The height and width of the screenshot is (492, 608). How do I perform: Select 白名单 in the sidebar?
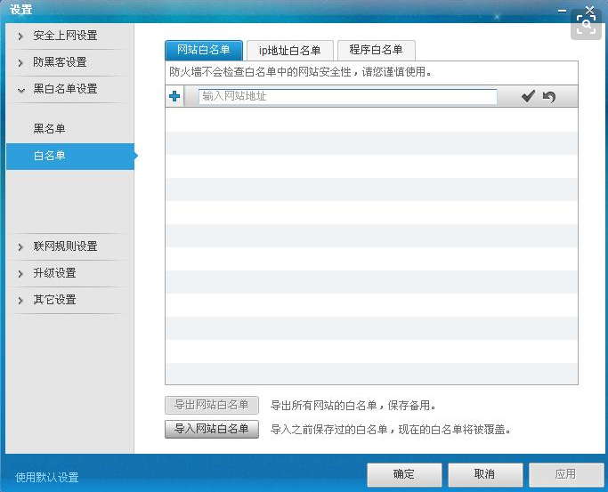49,156
